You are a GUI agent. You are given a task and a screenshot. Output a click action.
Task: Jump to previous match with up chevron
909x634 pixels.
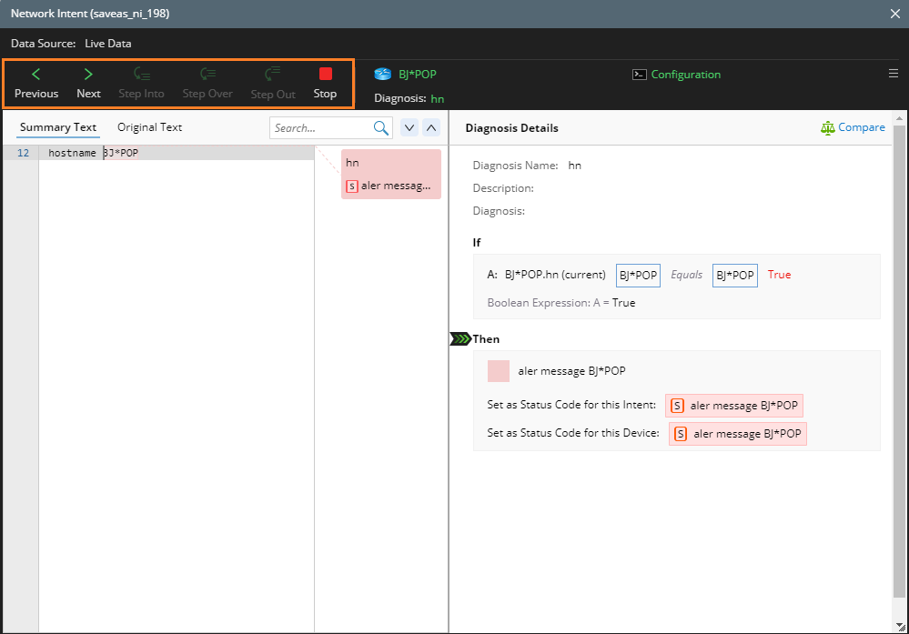pos(430,127)
